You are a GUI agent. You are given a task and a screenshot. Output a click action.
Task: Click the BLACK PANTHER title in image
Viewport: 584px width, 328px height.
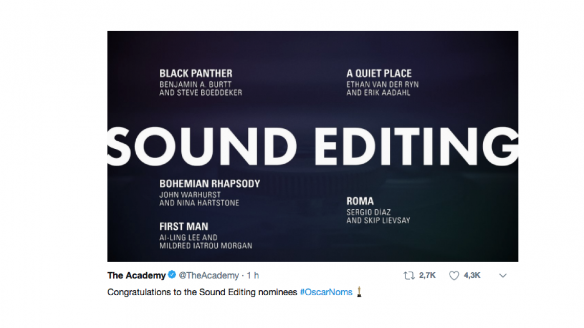point(196,73)
